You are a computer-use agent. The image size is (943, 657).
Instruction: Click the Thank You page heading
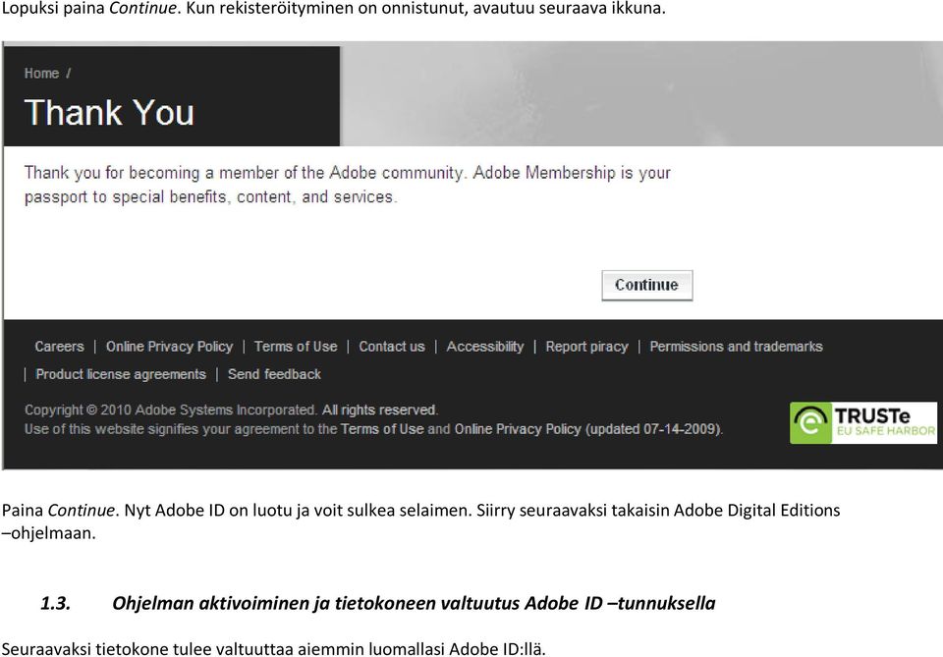(109, 112)
